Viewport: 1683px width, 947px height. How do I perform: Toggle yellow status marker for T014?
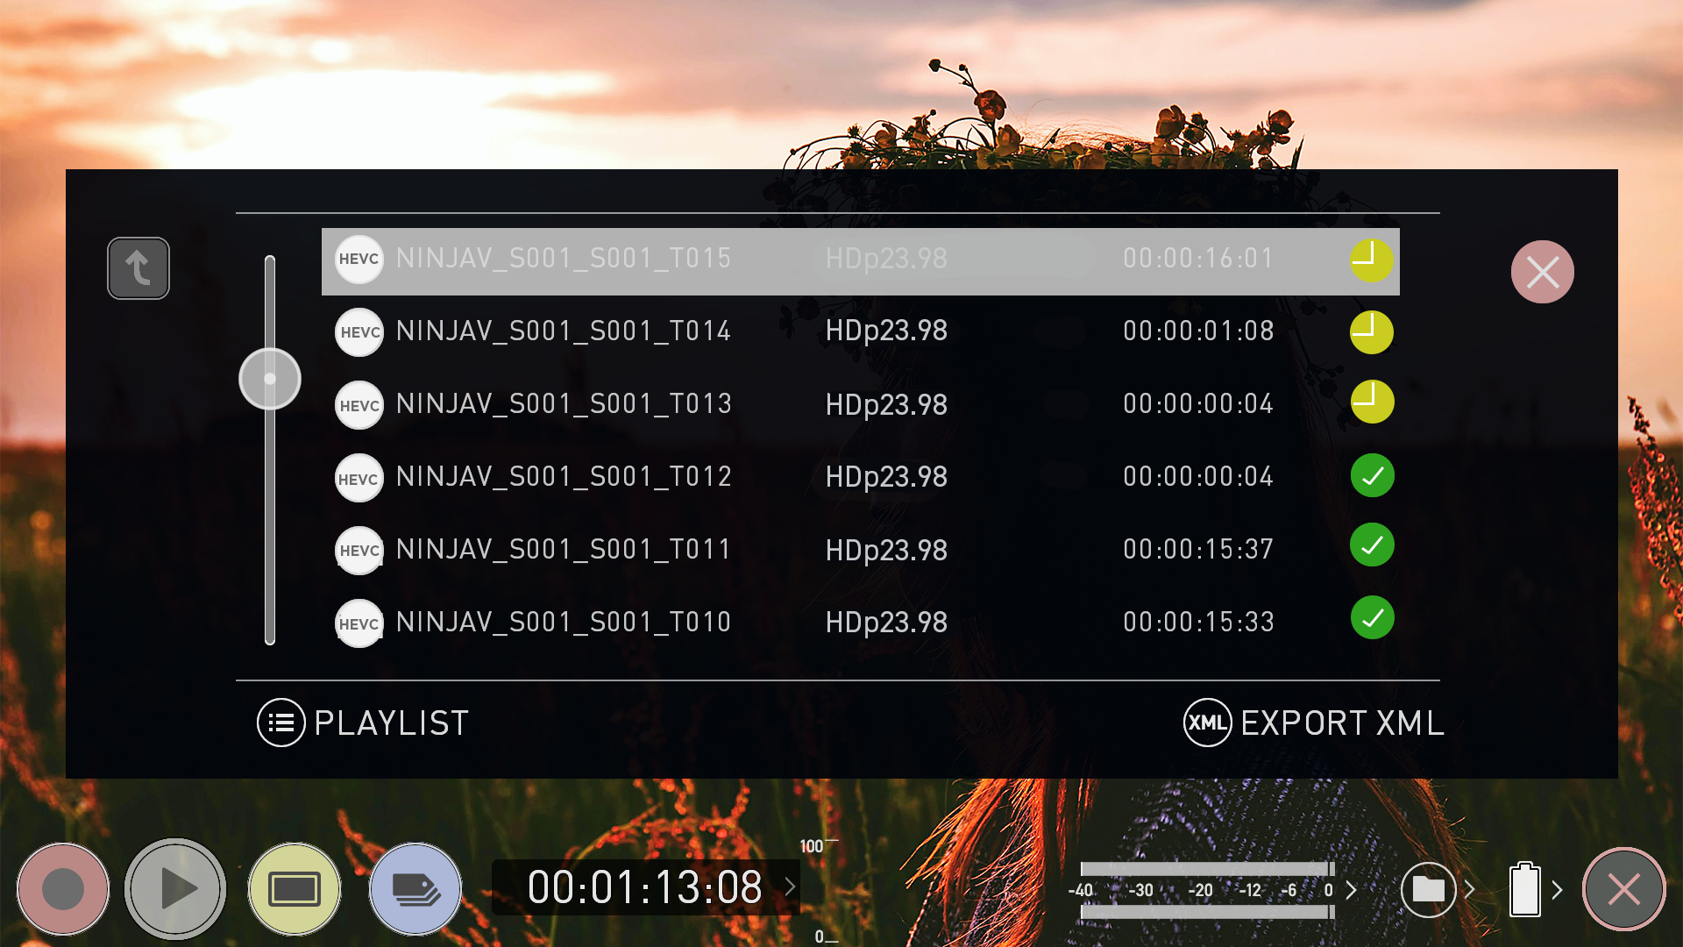coord(1371,332)
